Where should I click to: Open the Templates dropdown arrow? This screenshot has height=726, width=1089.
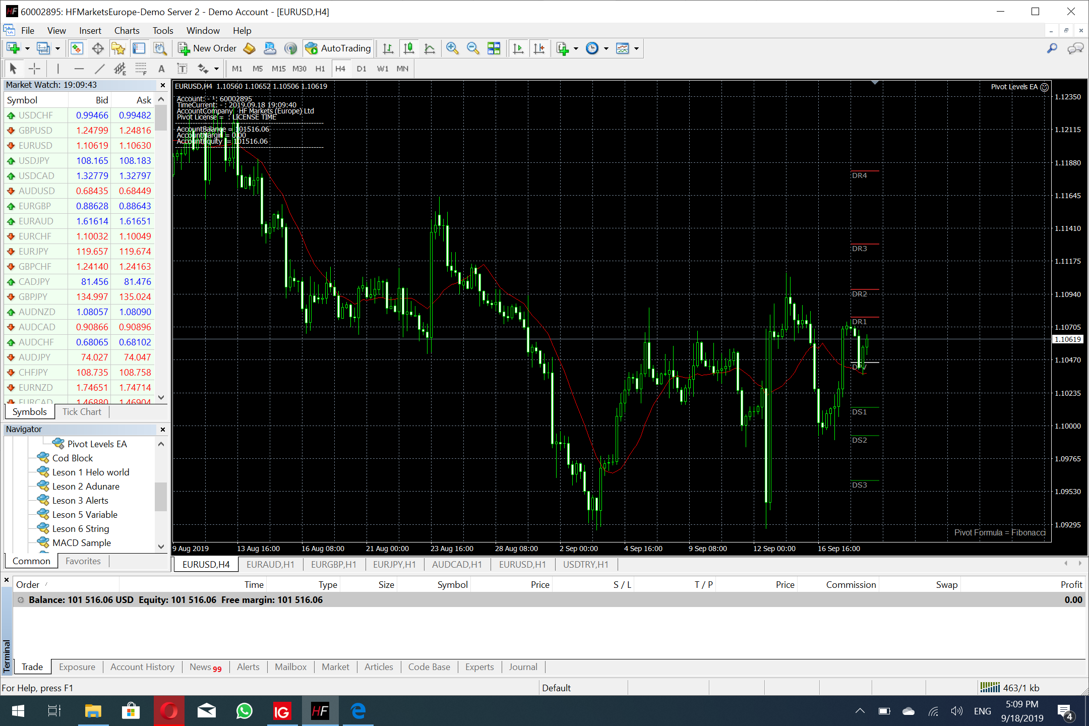(636, 49)
